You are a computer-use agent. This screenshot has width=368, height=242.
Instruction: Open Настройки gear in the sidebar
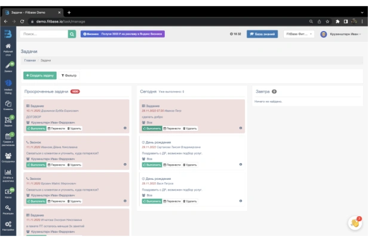click(x=8, y=225)
